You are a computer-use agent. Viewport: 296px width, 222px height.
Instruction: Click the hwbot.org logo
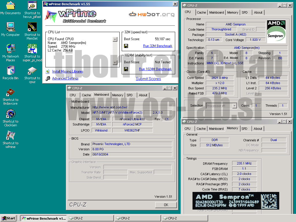[151, 14]
